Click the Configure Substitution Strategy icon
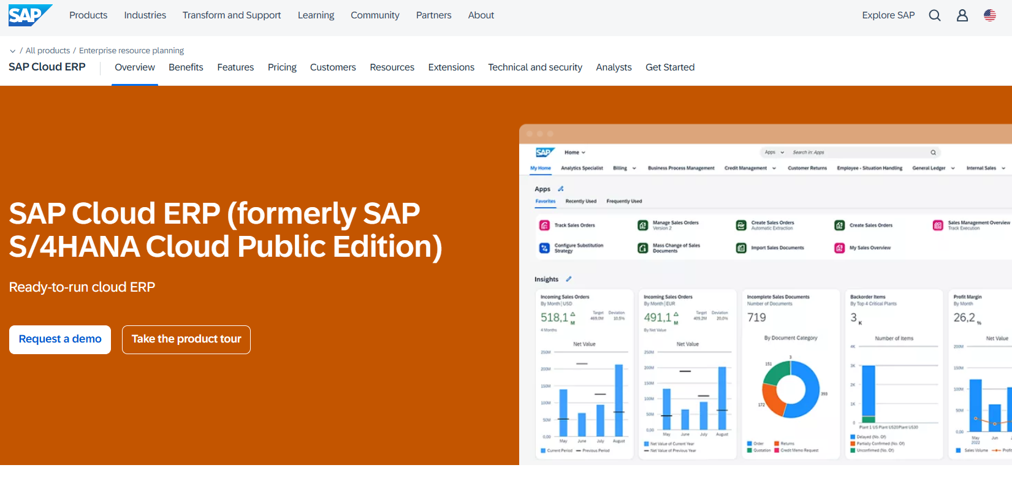Viewport: 1012px width, 481px height. [544, 248]
